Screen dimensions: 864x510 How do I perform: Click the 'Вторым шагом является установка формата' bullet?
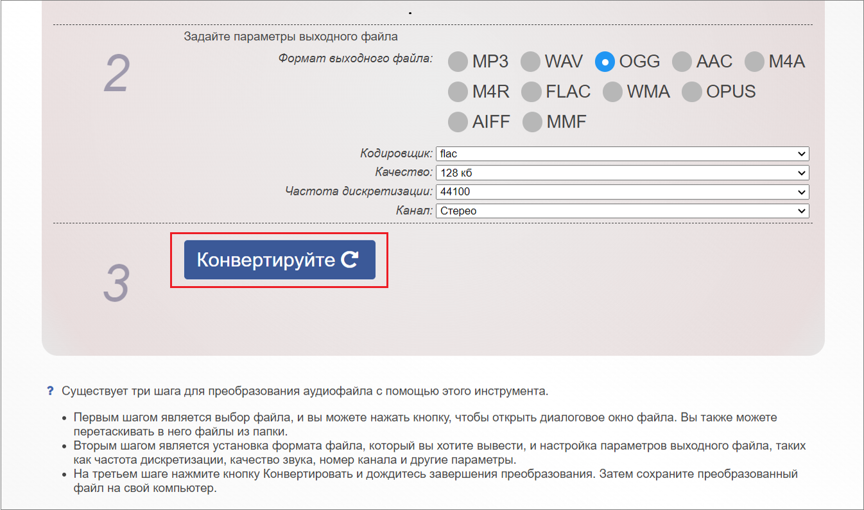pyautogui.click(x=439, y=453)
